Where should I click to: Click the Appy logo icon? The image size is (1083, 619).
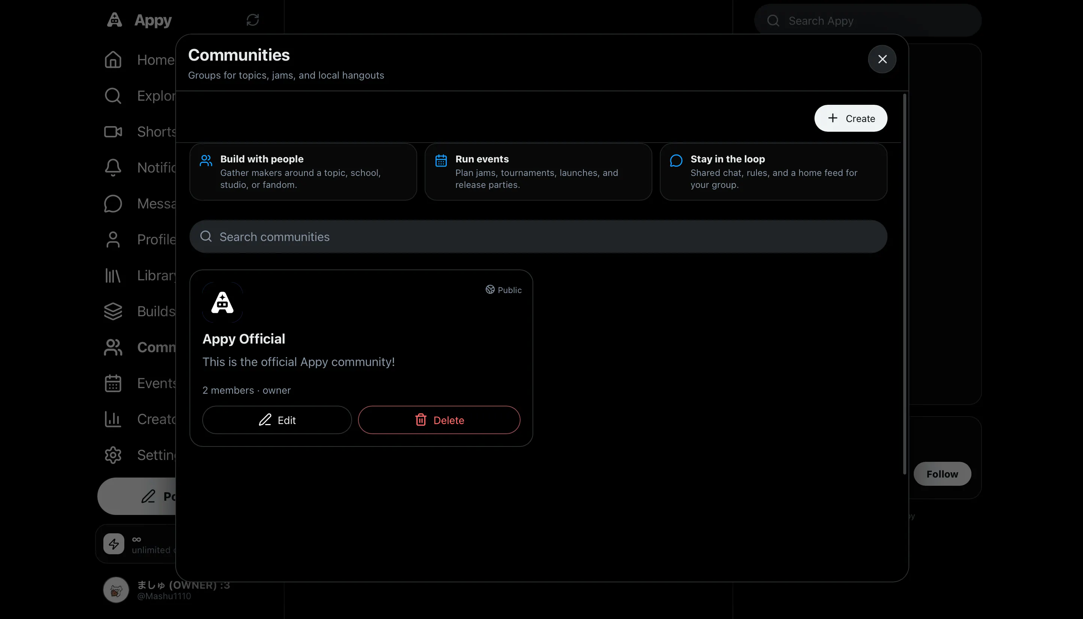coord(115,19)
